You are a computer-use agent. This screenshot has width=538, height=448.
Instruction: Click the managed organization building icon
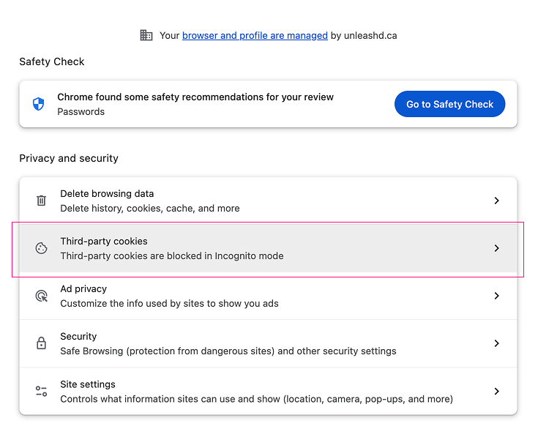[x=146, y=35]
